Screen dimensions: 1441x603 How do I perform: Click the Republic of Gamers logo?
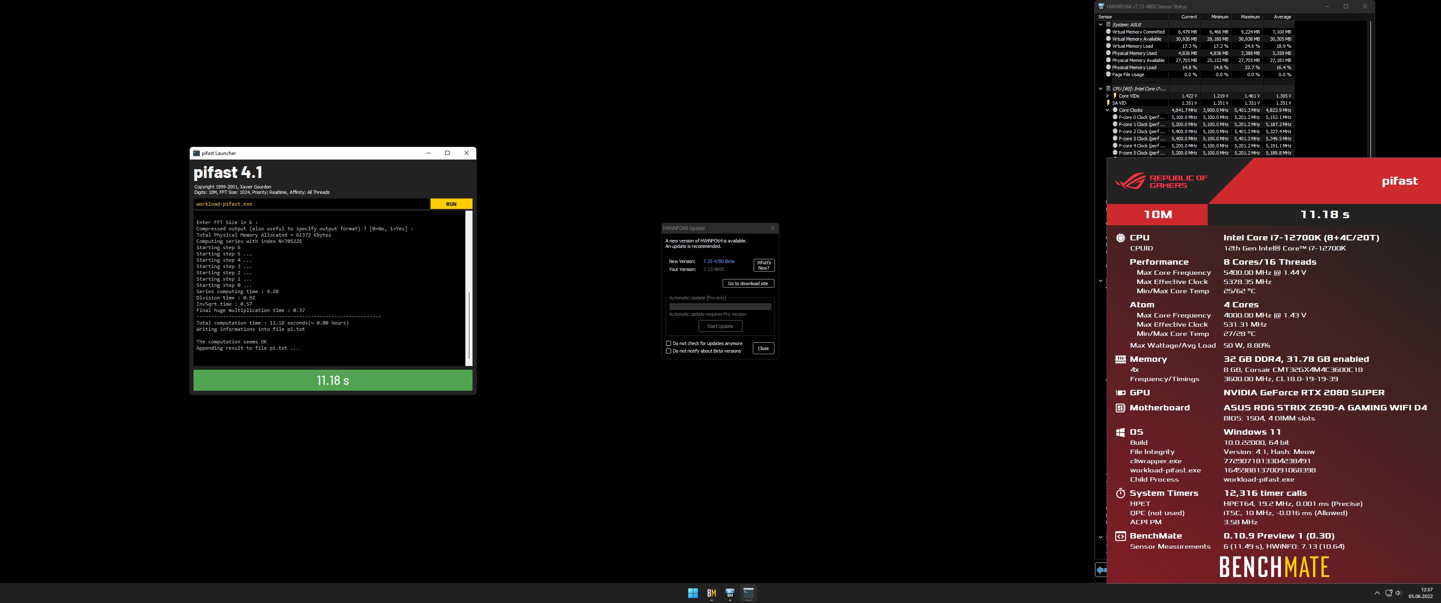click(x=1161, y=181)
